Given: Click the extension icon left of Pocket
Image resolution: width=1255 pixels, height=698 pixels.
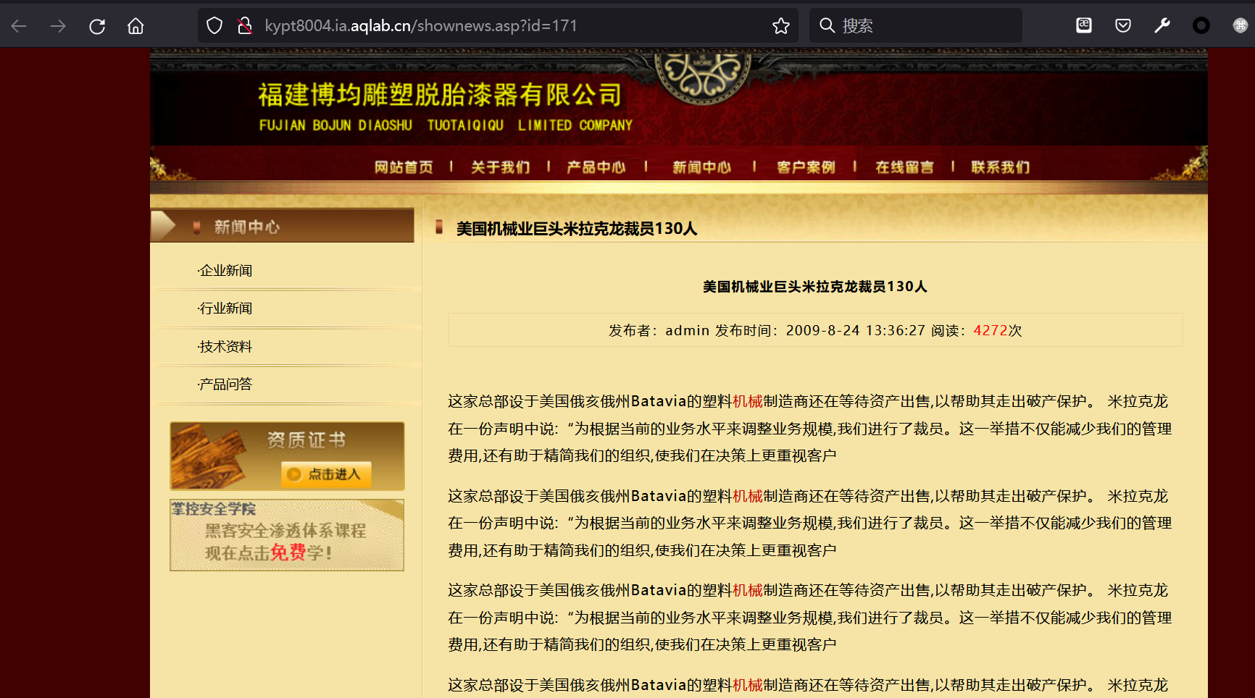Looking at the screenshot, I should [x=1084, y=26].
